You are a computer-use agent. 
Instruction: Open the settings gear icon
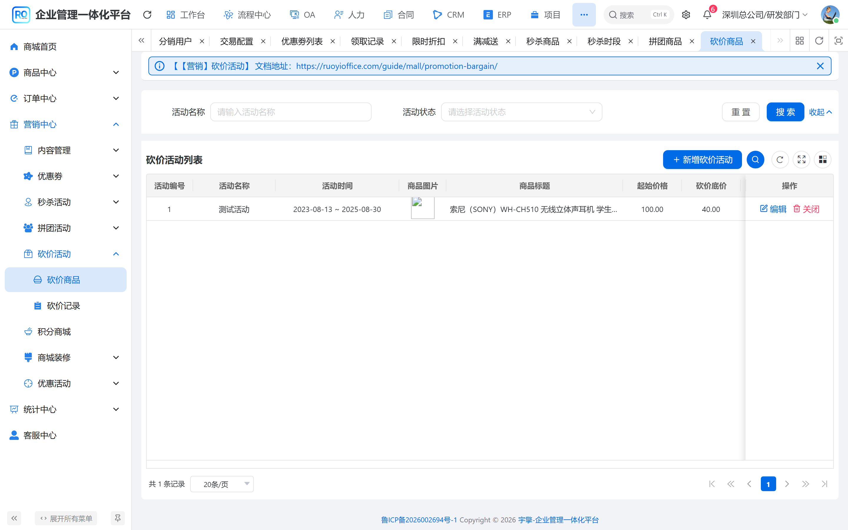(x=686, y=15)
